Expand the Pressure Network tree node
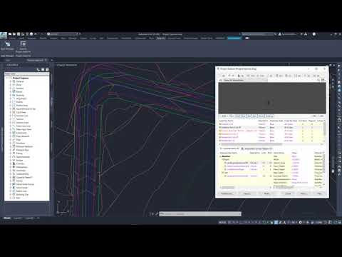The width and height of the screenshot is (342, 257). click(11, 146)
